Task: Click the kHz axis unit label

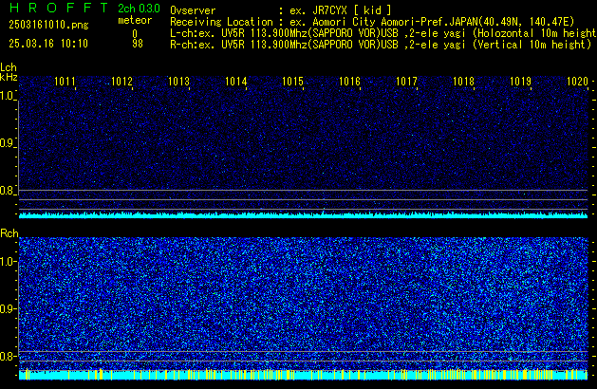Action: (9, 77)
